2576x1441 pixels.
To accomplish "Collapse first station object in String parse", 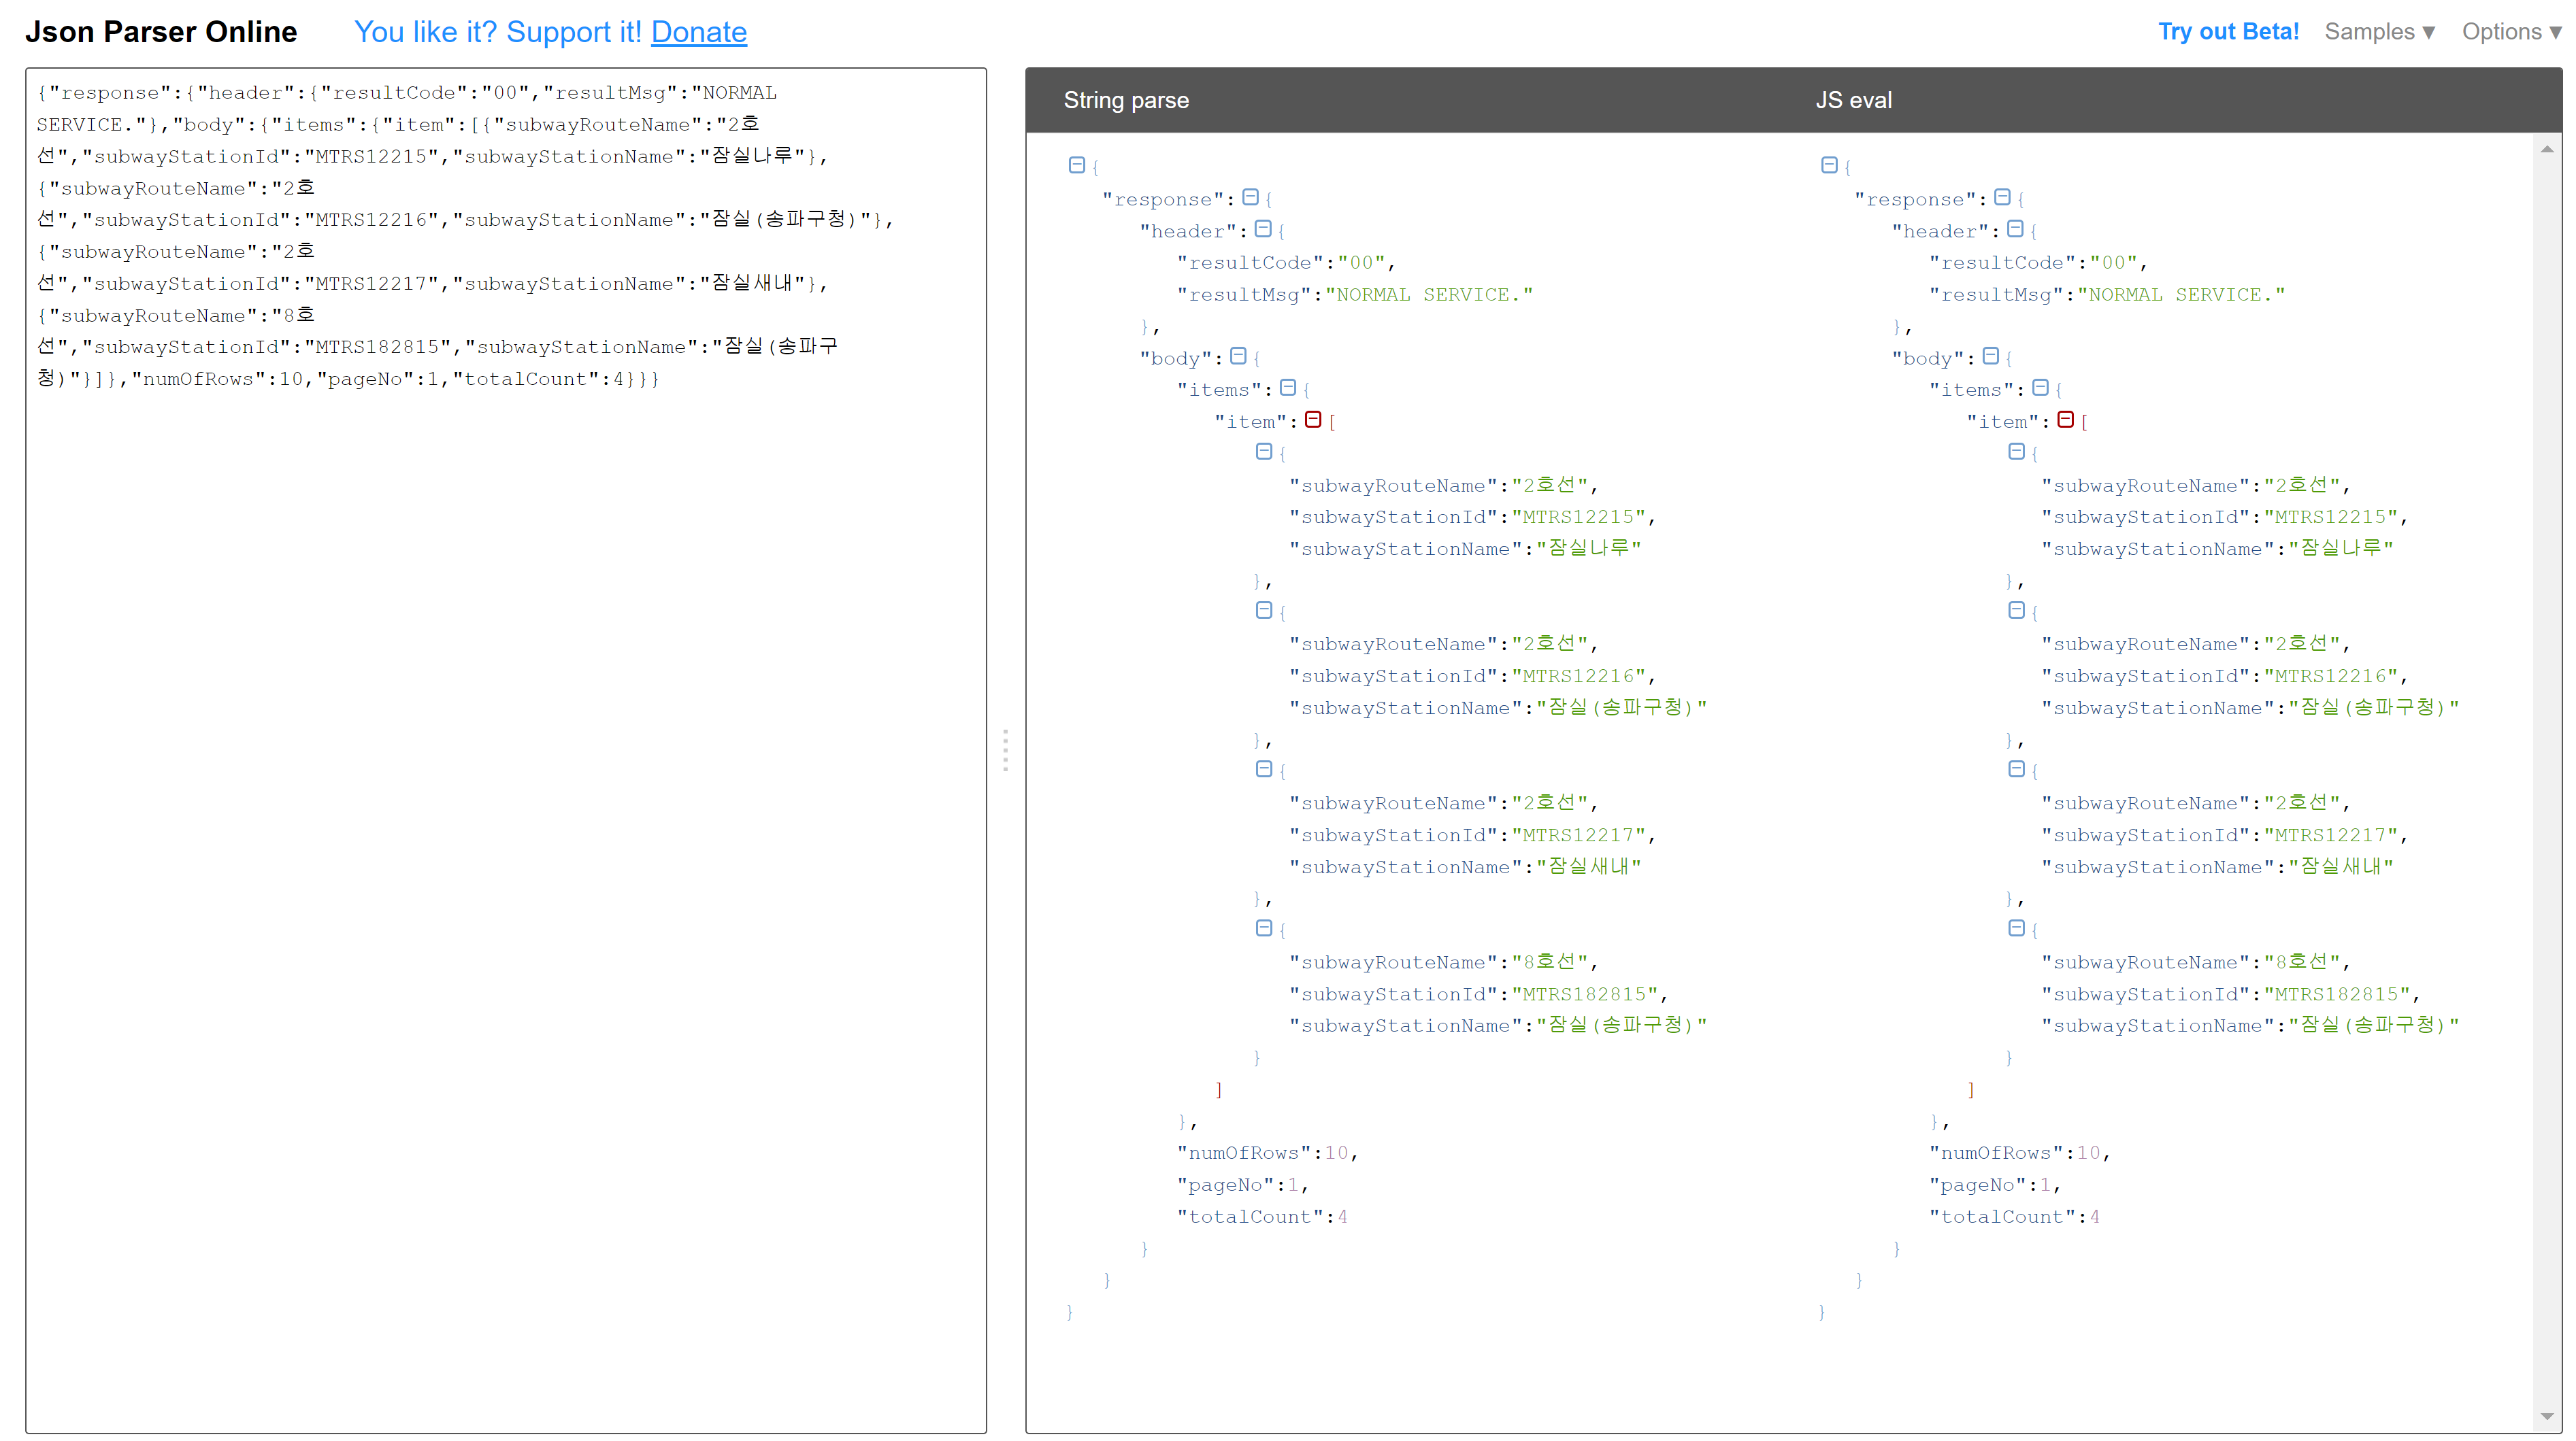I will coord(1264,452).
